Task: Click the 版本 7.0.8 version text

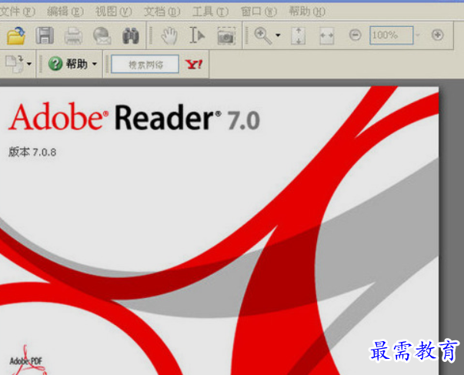Action: point(32,152)
